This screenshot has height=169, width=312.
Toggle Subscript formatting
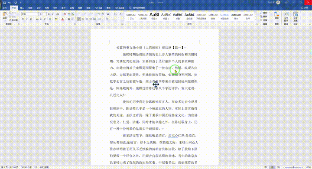(x=41, y=19)
